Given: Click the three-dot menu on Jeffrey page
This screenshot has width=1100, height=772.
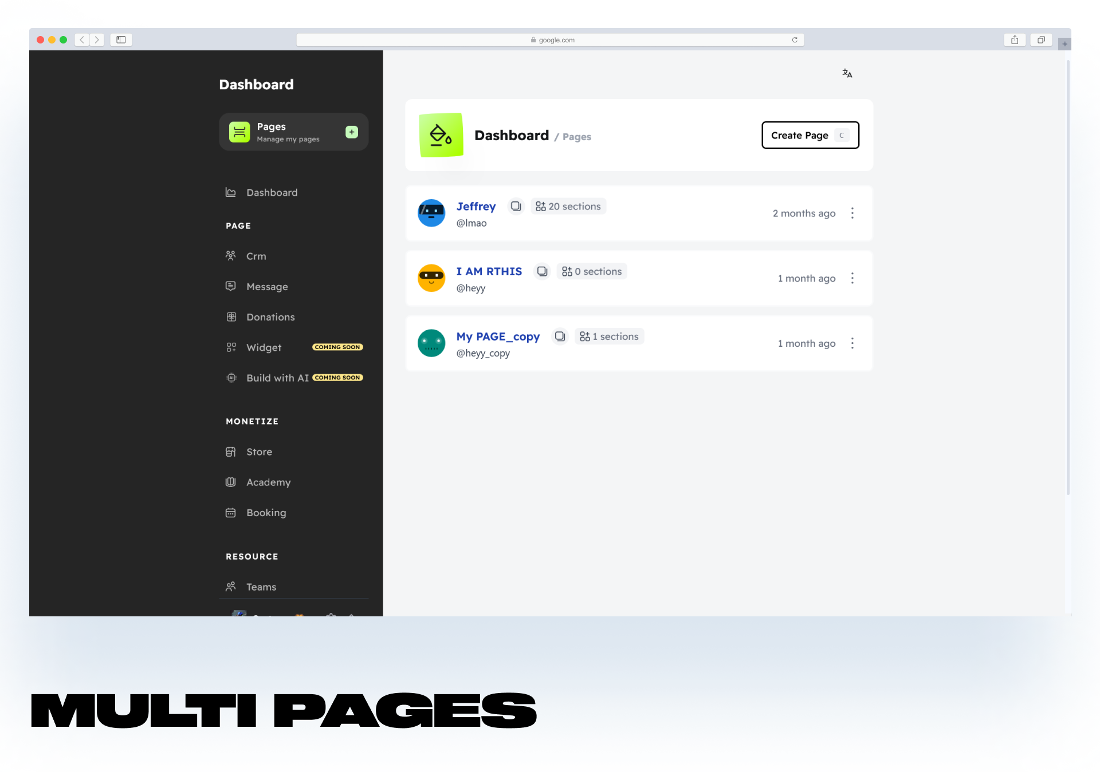Looking at the screenshot, I should pos(852,213).
